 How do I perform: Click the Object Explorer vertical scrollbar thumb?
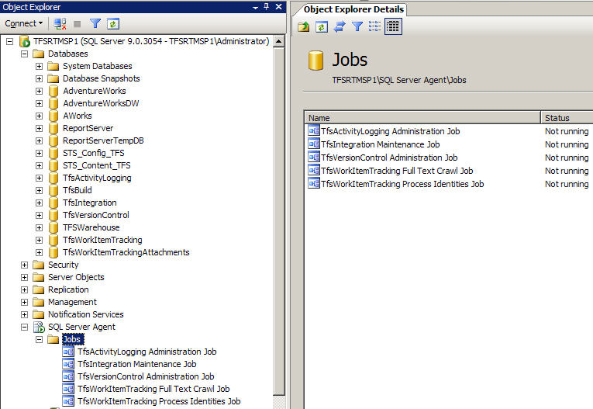point(279,220)
